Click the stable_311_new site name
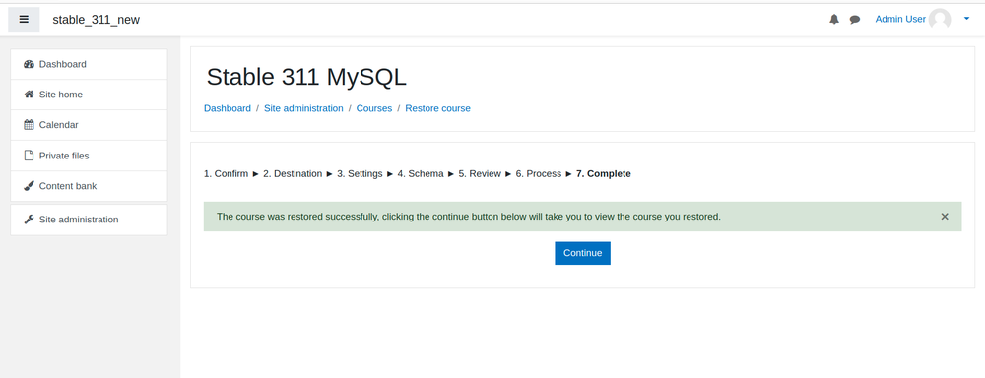 [97, 20]
